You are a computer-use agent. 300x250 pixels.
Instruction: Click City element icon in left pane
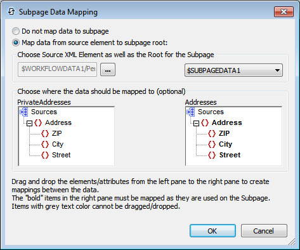pyautogui.click(x=45, y=144)
